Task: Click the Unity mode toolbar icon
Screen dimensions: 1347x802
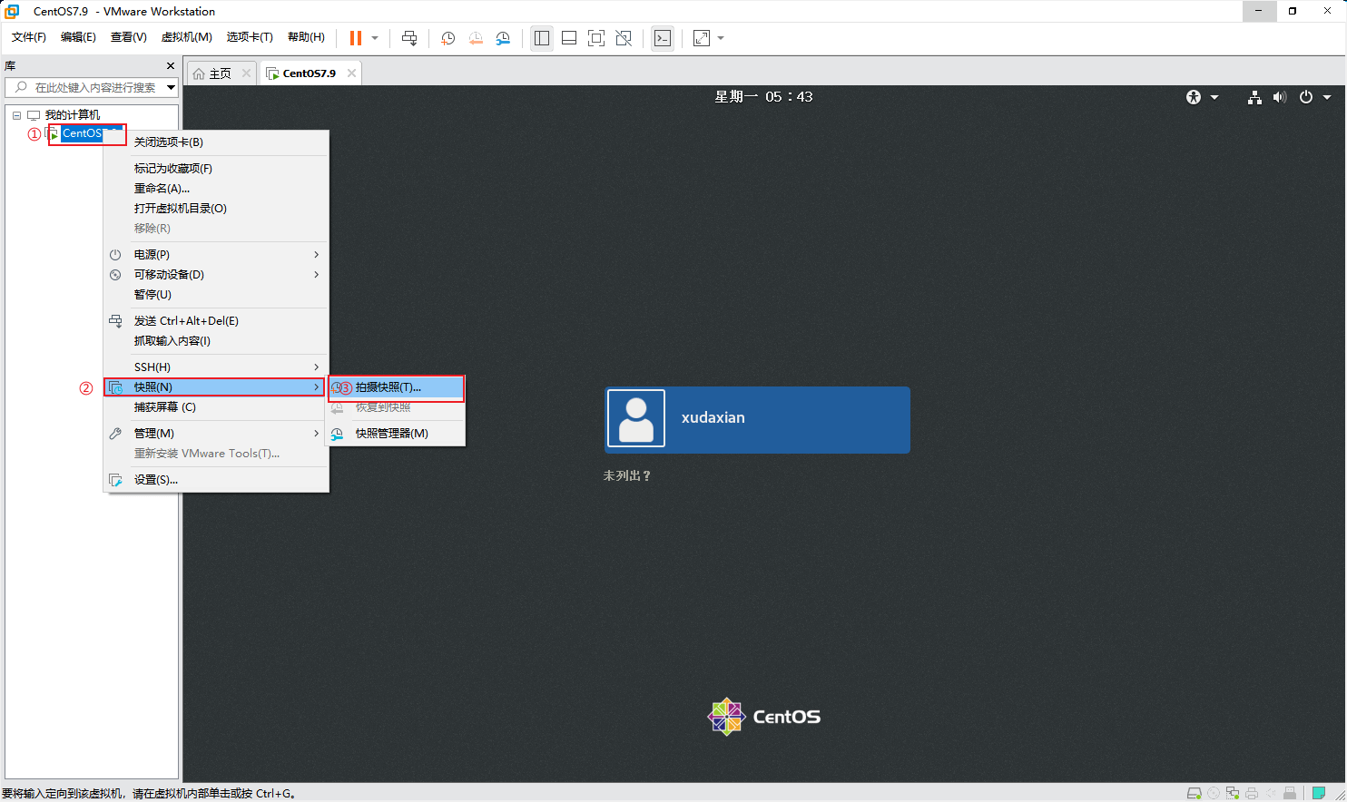Action: pyautogui.click(x=624, y=38)
